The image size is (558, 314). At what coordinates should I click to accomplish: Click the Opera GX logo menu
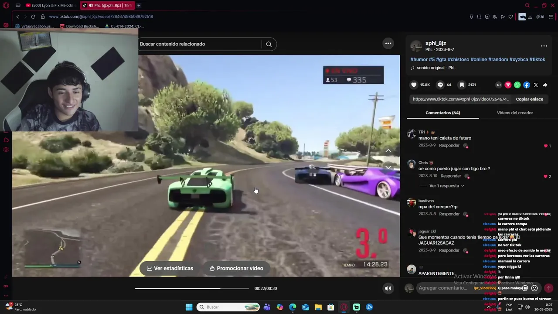click(6, 5)
